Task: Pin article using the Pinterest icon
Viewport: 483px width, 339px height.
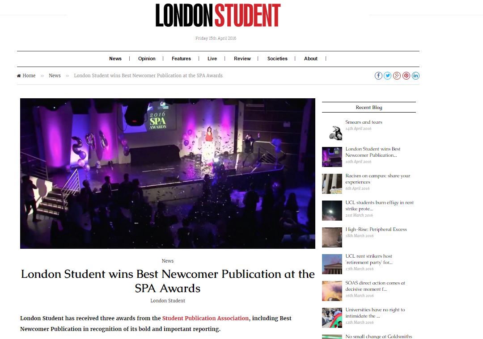Action: tap(406, 75)
